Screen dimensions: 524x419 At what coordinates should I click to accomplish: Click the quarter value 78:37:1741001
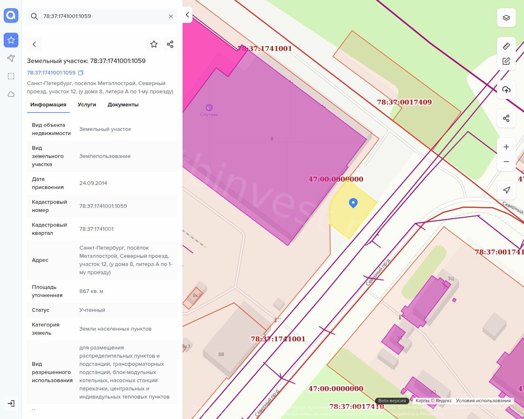(97, 229)
